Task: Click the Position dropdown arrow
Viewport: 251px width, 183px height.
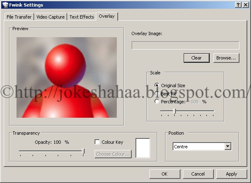Action: 227,146
